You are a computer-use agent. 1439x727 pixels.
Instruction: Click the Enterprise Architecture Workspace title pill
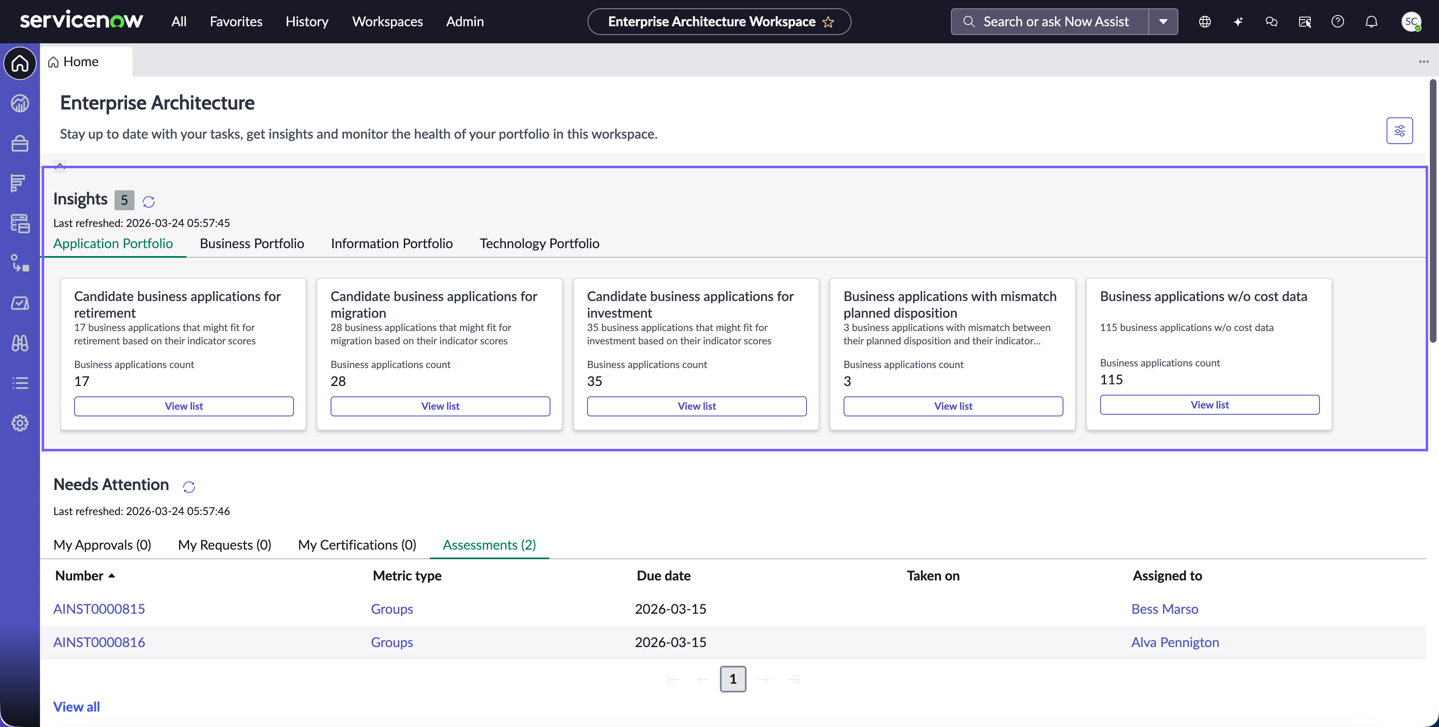719,22
